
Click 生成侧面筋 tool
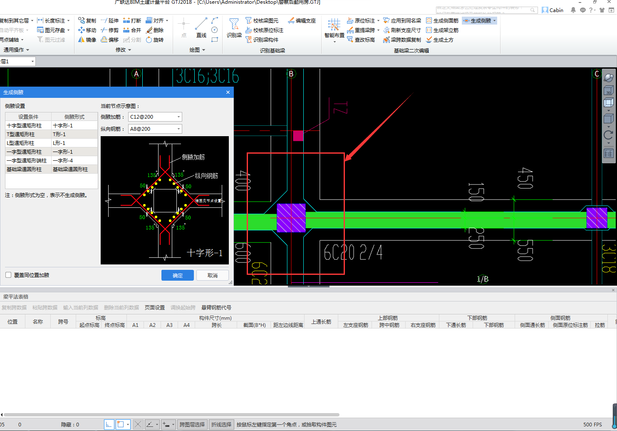pos(442,20)
